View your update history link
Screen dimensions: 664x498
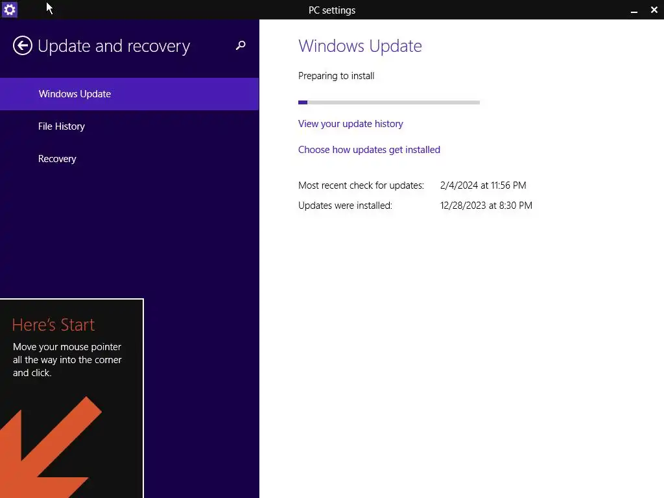[351, 124]
